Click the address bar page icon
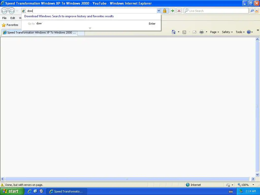 [24, 11]
